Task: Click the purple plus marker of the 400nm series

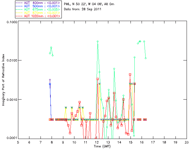Action: 50,80
